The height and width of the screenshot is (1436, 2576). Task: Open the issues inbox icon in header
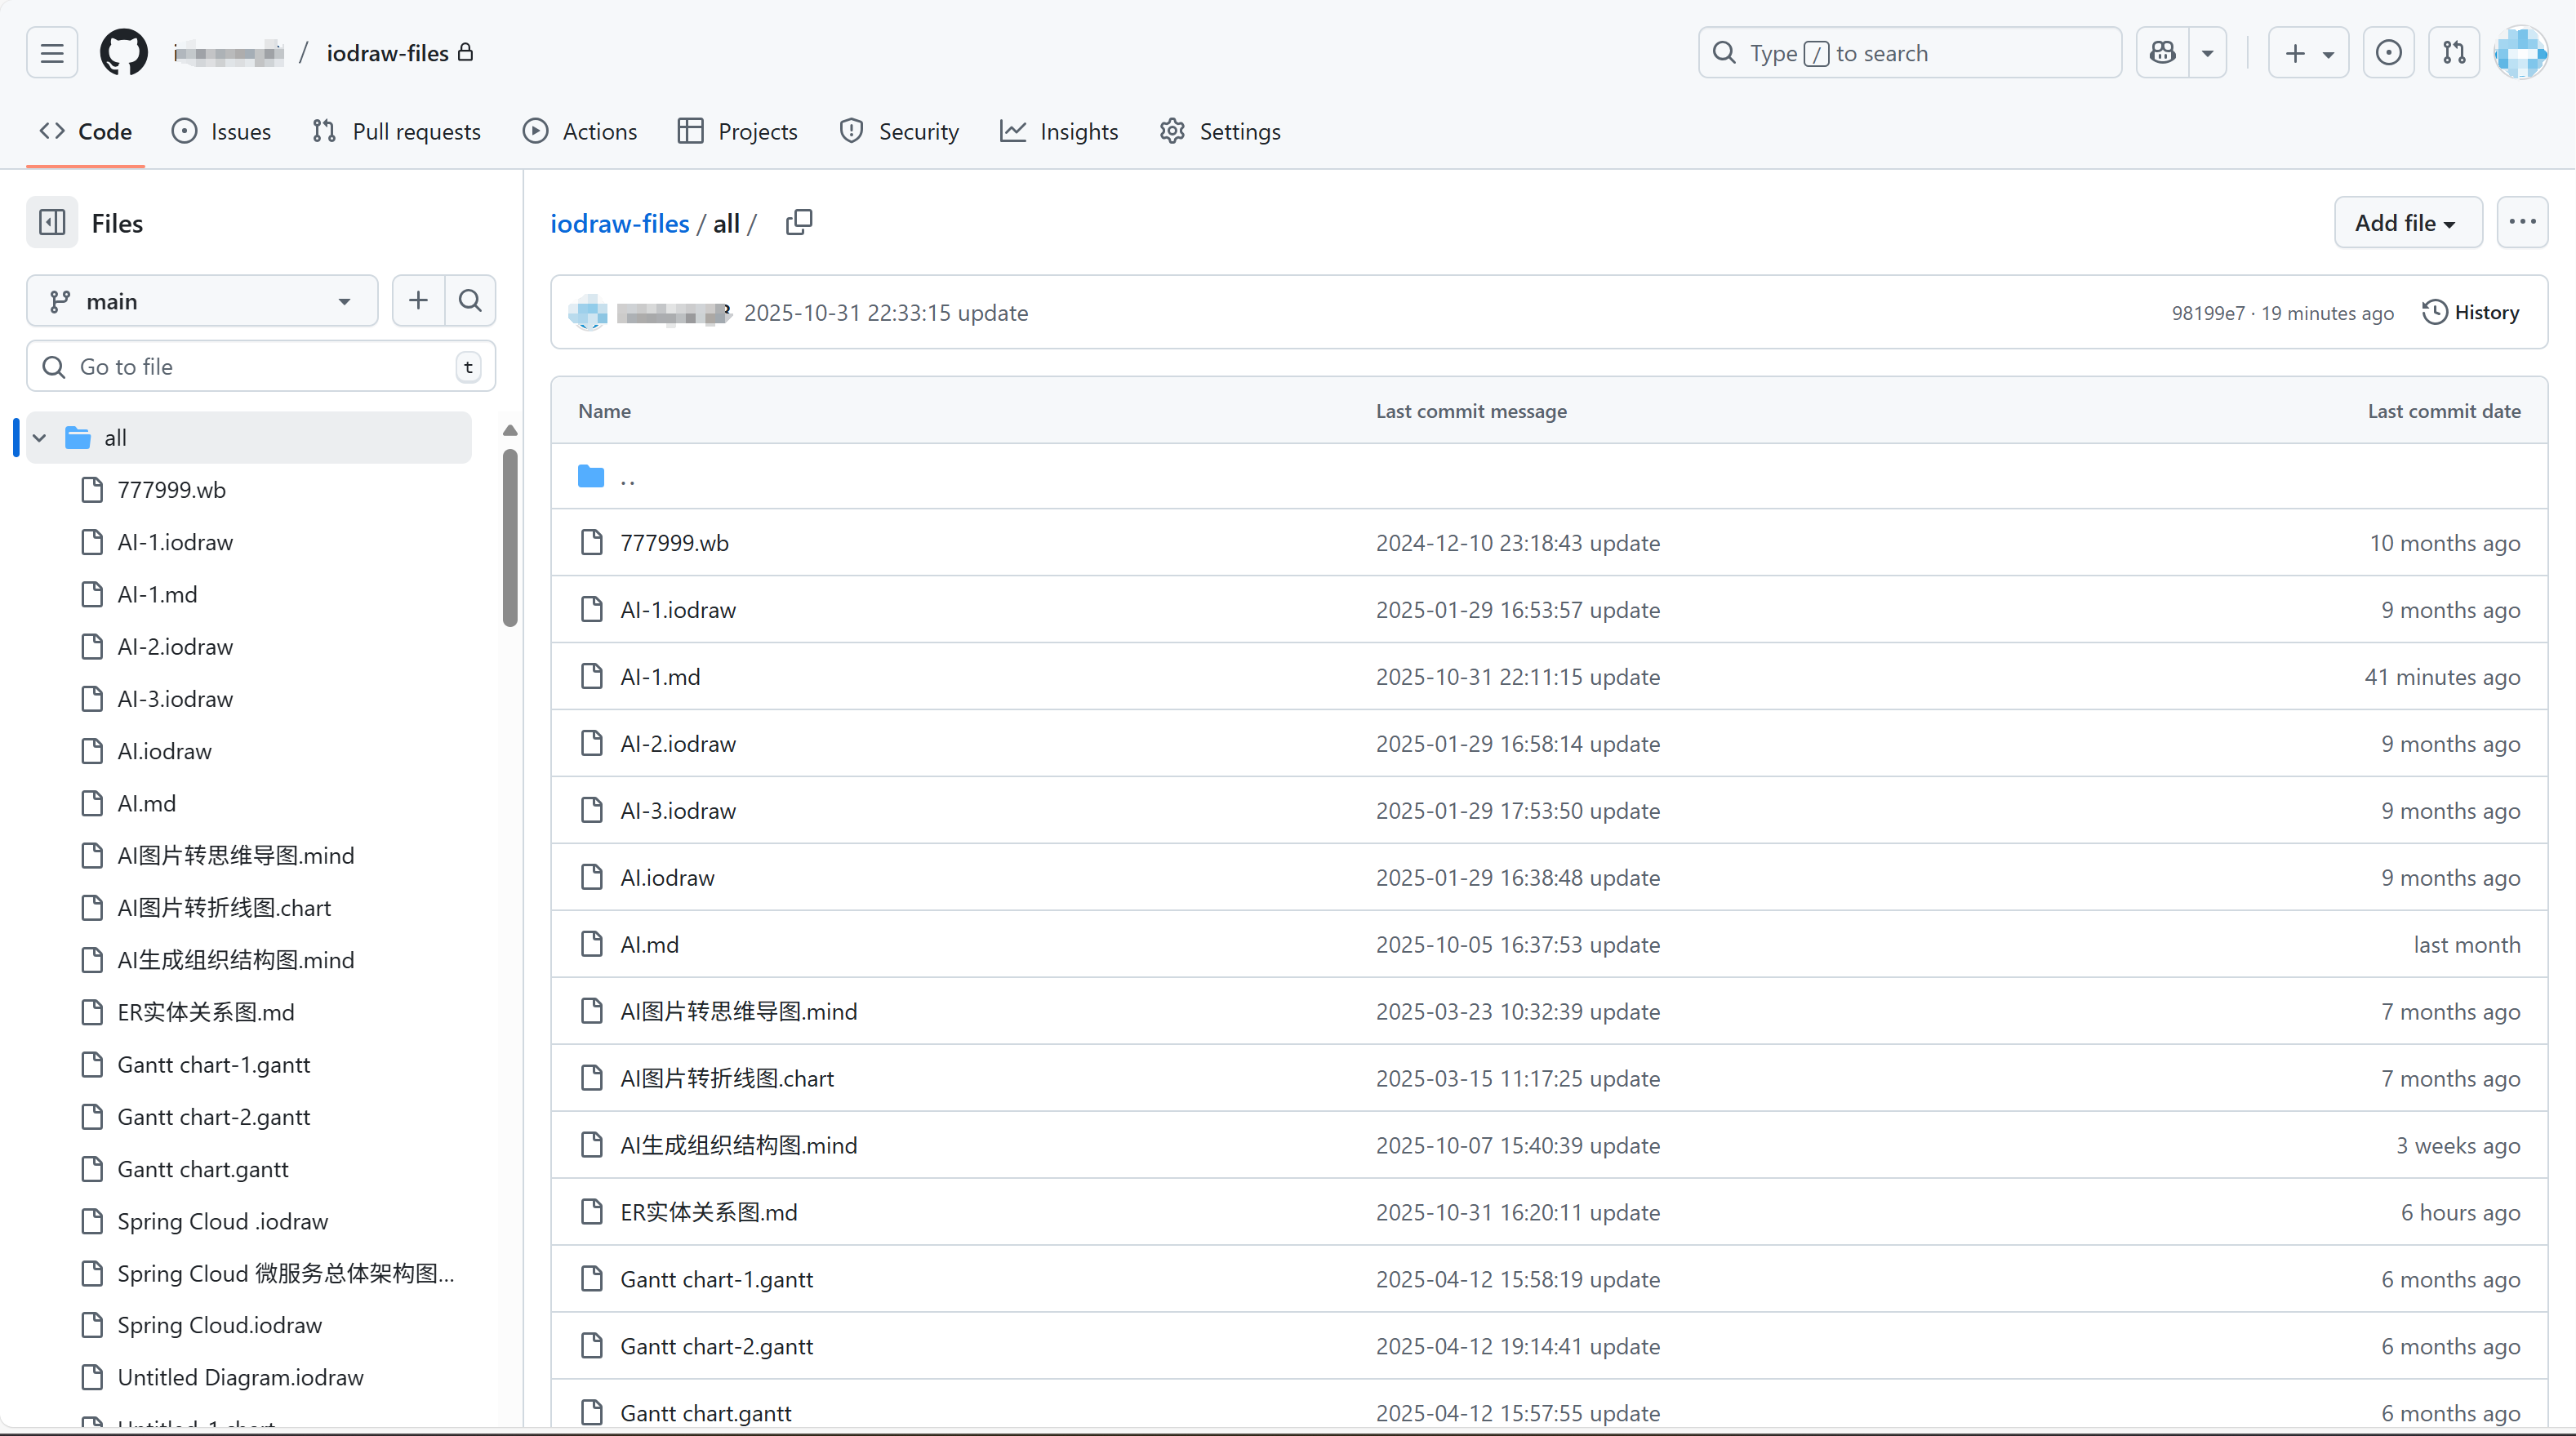pos(2388,53)
